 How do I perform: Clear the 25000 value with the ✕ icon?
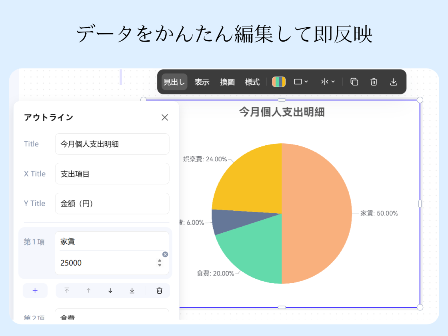pos(165,254)
